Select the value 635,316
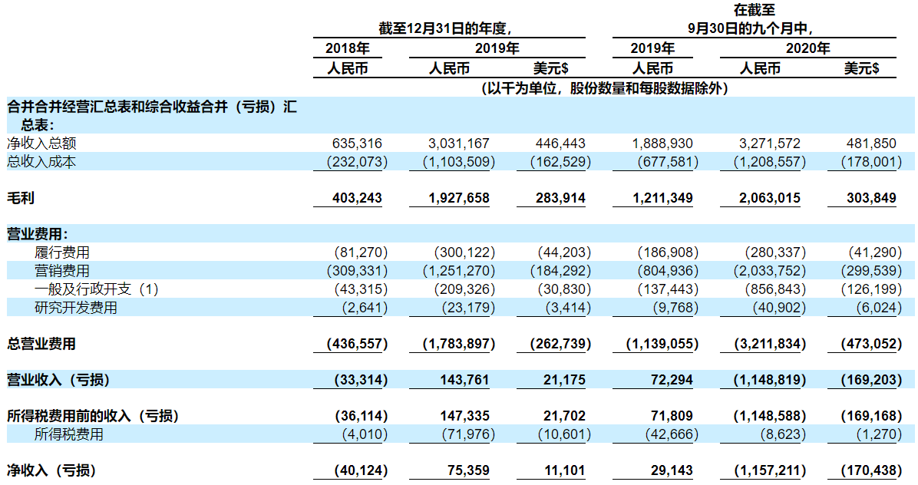 (x=357, y=144)
